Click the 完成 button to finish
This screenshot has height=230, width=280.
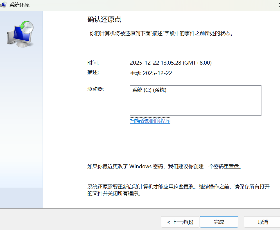[x=219, y=222]
